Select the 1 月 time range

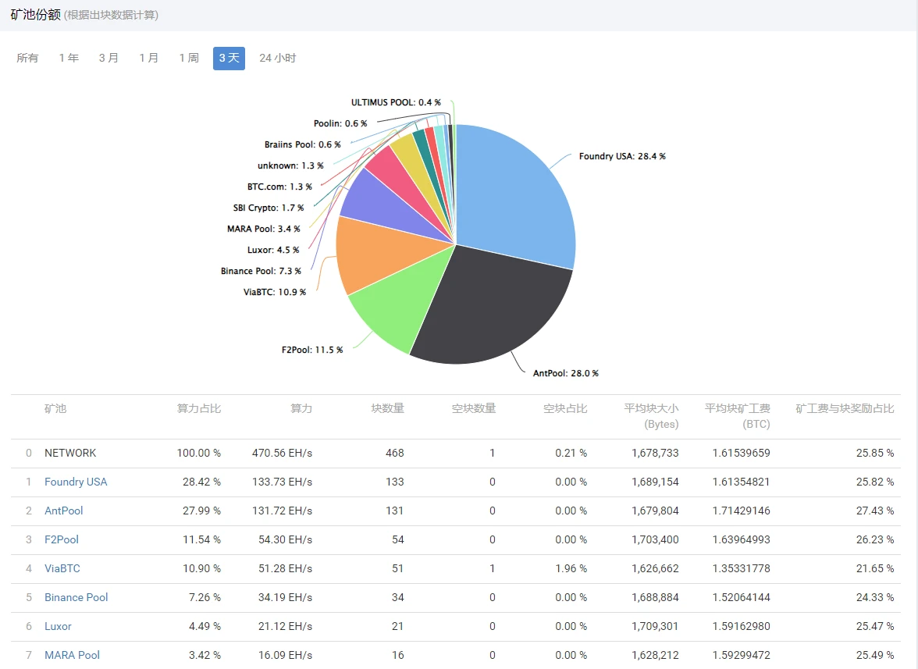148,58
